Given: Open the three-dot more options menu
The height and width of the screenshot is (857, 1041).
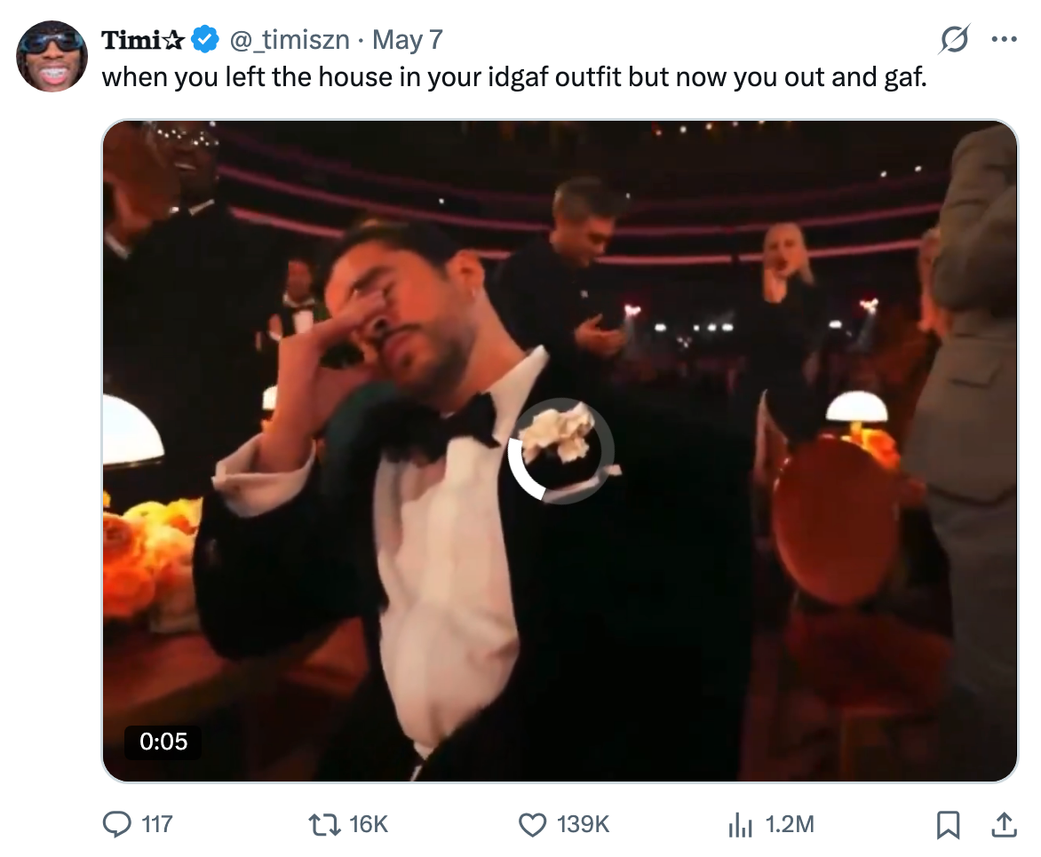Looking at the screenshot, I should (x=1004, y=39).
